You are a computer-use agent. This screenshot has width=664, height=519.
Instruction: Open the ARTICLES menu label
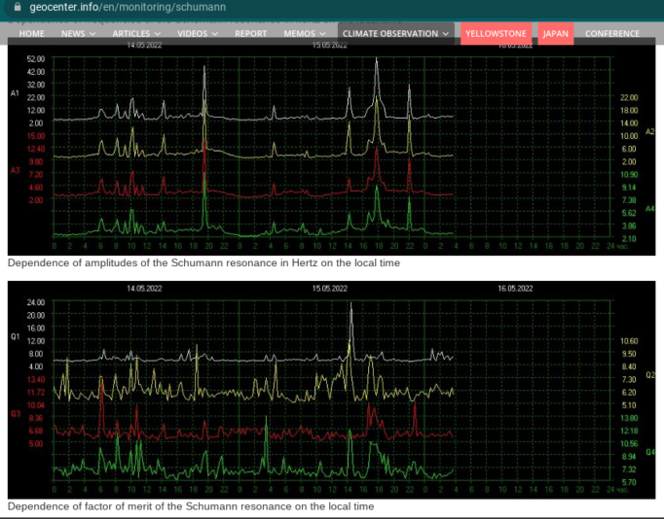coord(130,34)
